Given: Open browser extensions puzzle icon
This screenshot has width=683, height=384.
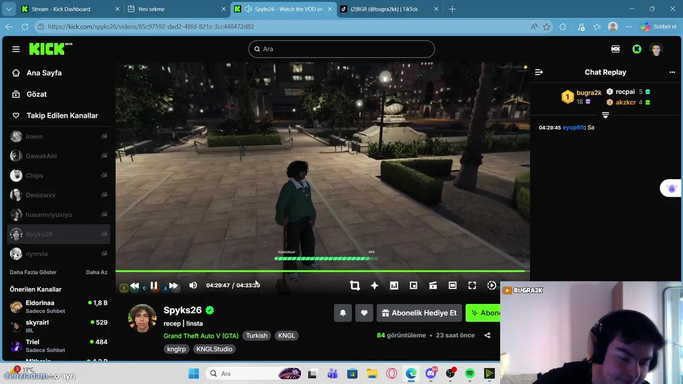Looking at the screenshot, I should click(562, 27).
